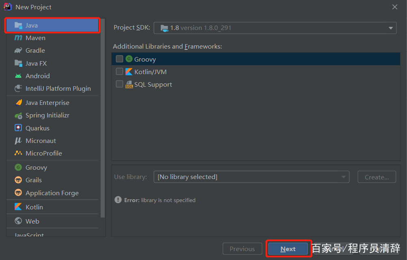
Task: Select Java Enterprise project type
Action: [52, 102]
